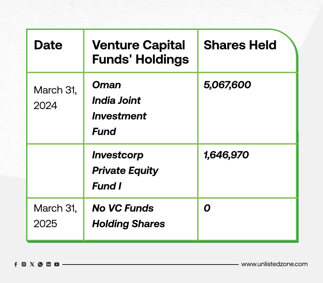Open the Instagram icon link
This screenshot has height=283, width=323.
(24, 264)
